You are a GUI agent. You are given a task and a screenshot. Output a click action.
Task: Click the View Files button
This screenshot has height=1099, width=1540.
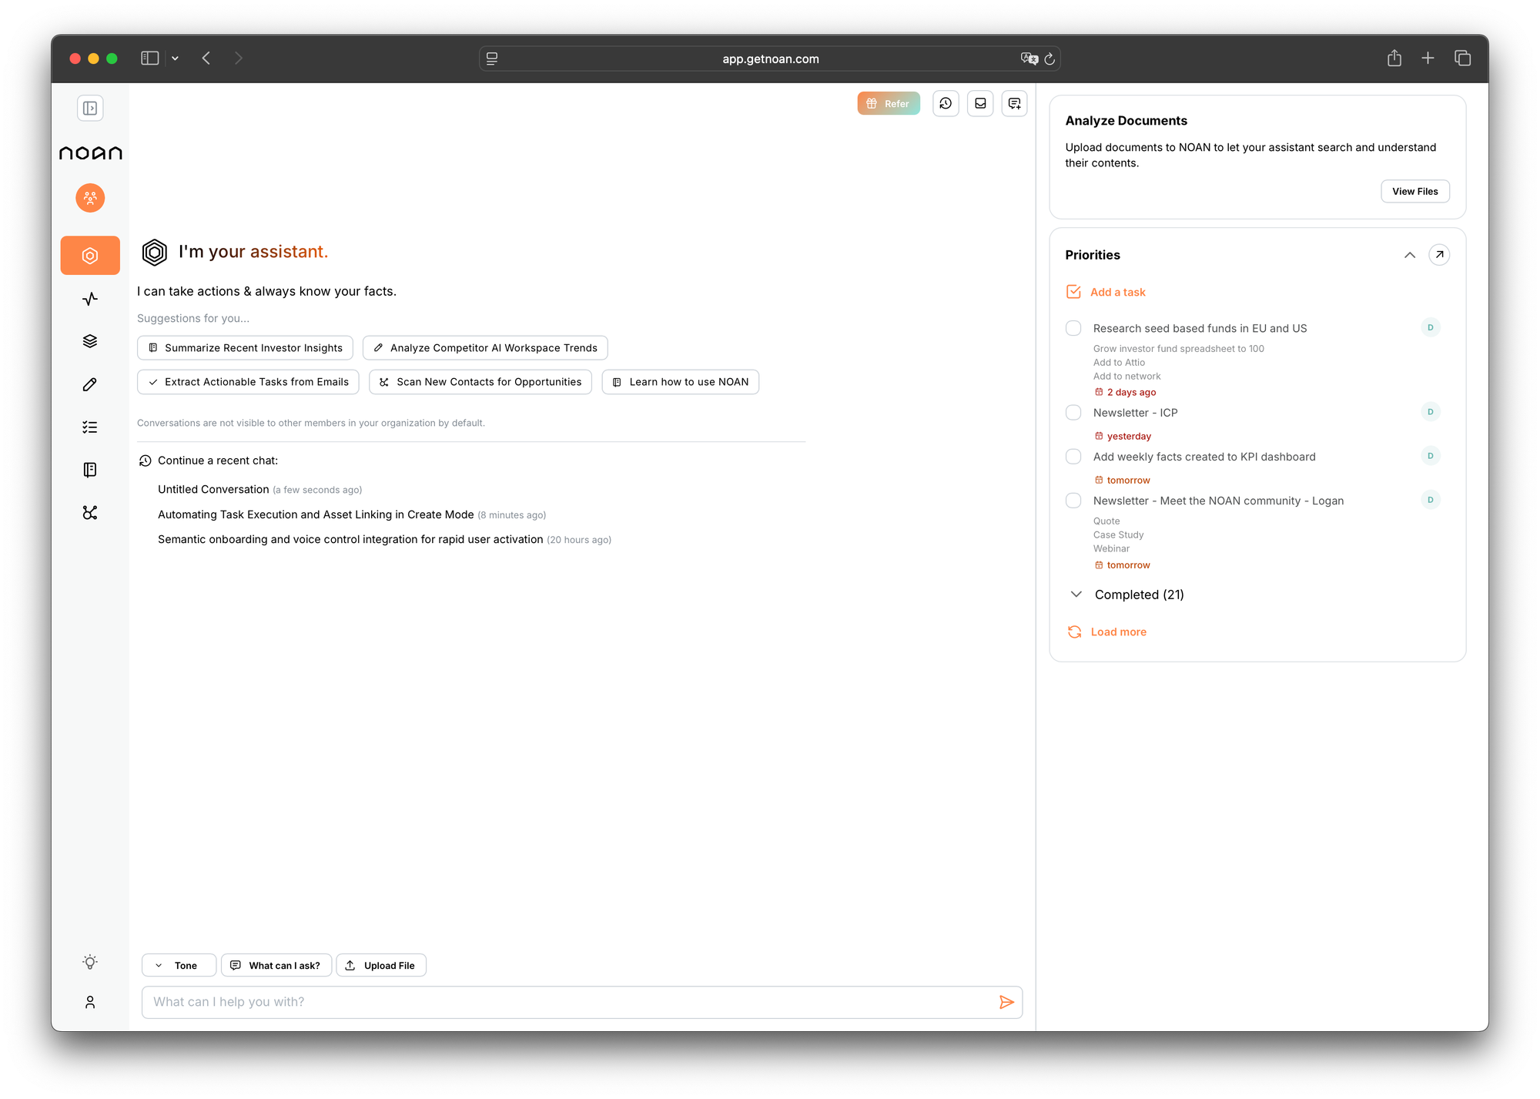tap(1414, 192)
